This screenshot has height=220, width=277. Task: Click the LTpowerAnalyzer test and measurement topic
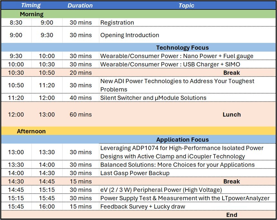point(185,198)
